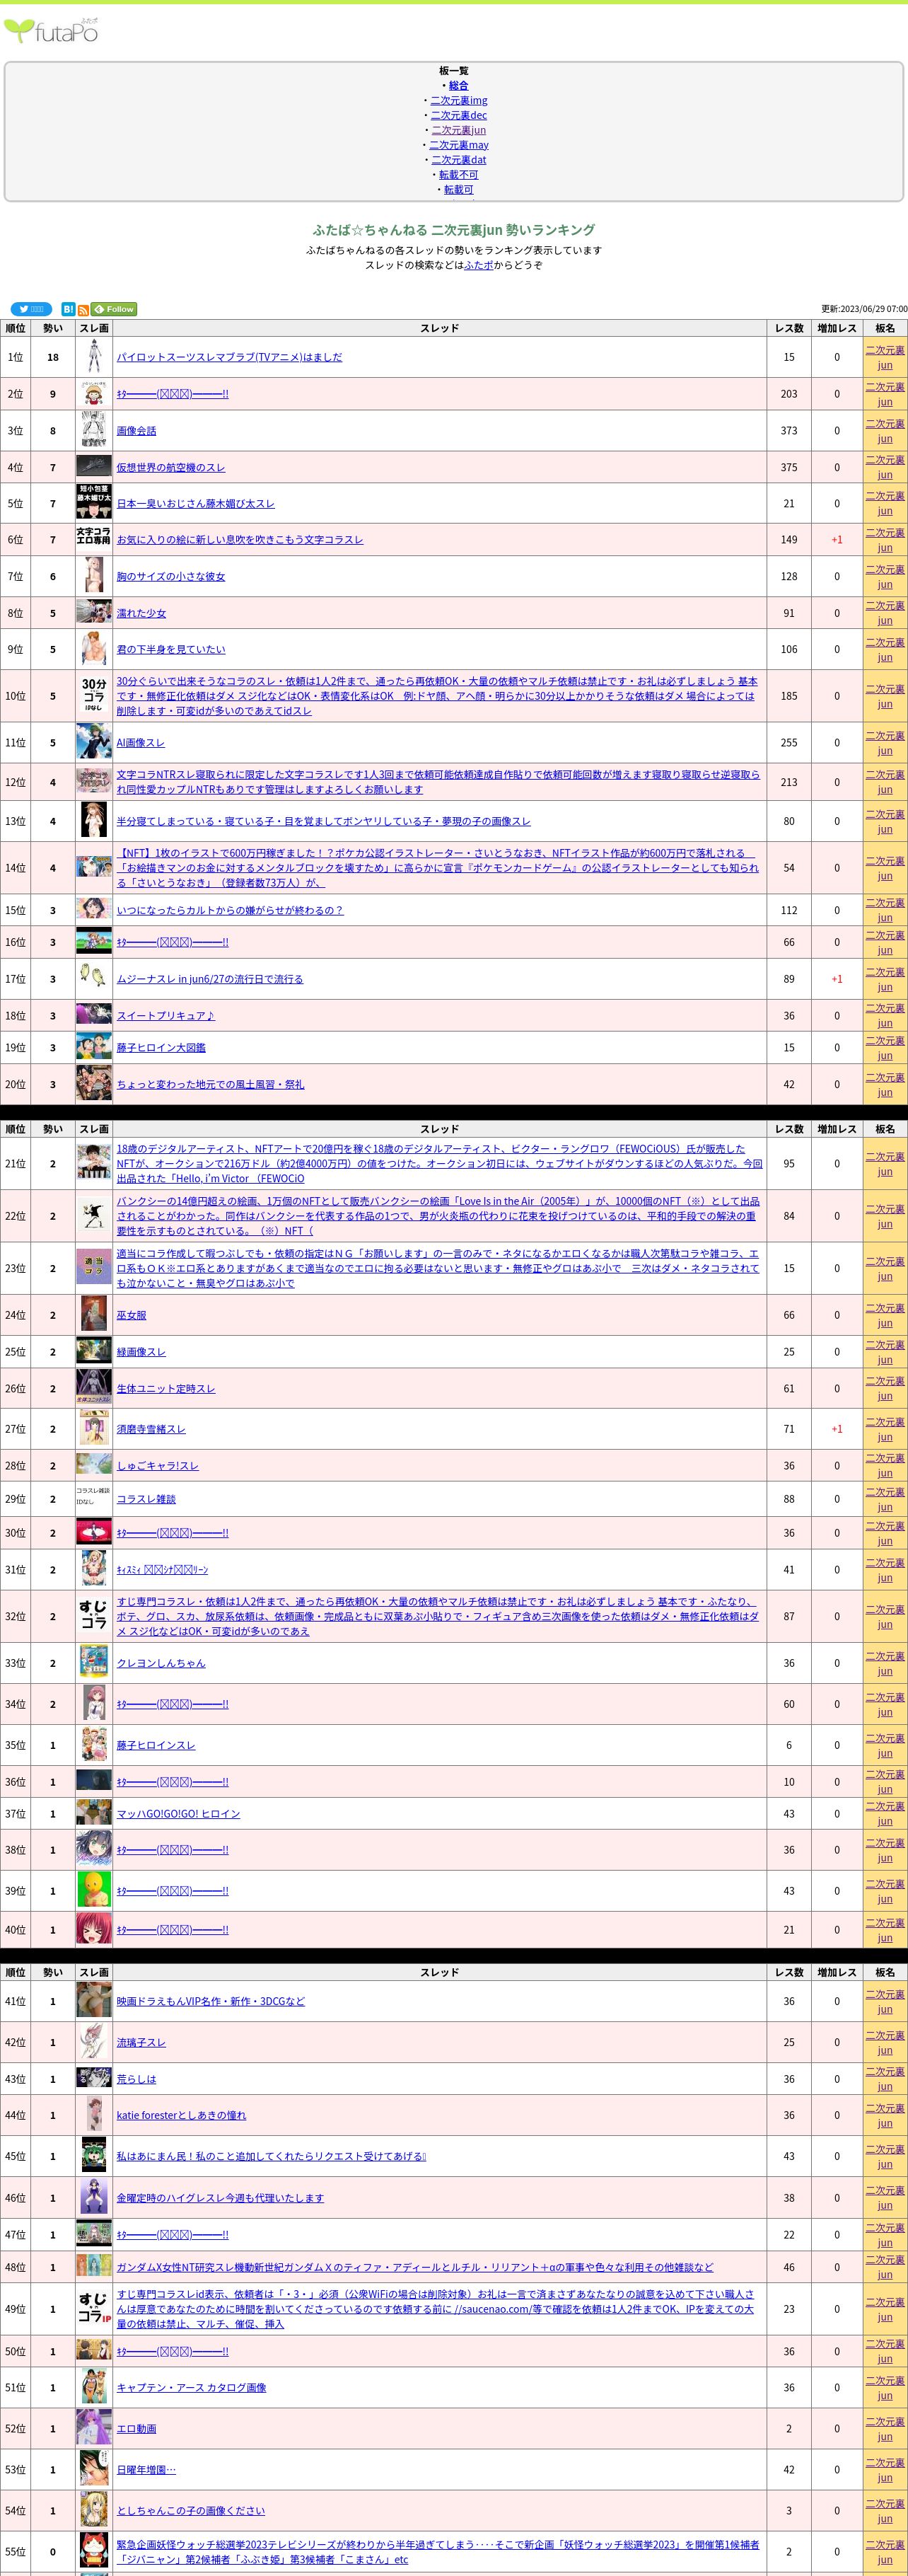The width and height of the screenshot is (908, 2576).
Task: Open thread 映画ドラえもんVIP名作・新作・3DCGなど
Action: tap(211, 2002)
